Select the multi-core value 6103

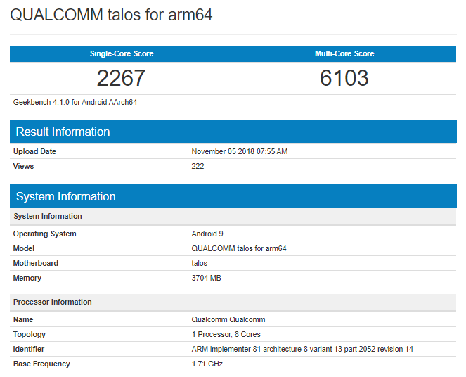(344, 78)
